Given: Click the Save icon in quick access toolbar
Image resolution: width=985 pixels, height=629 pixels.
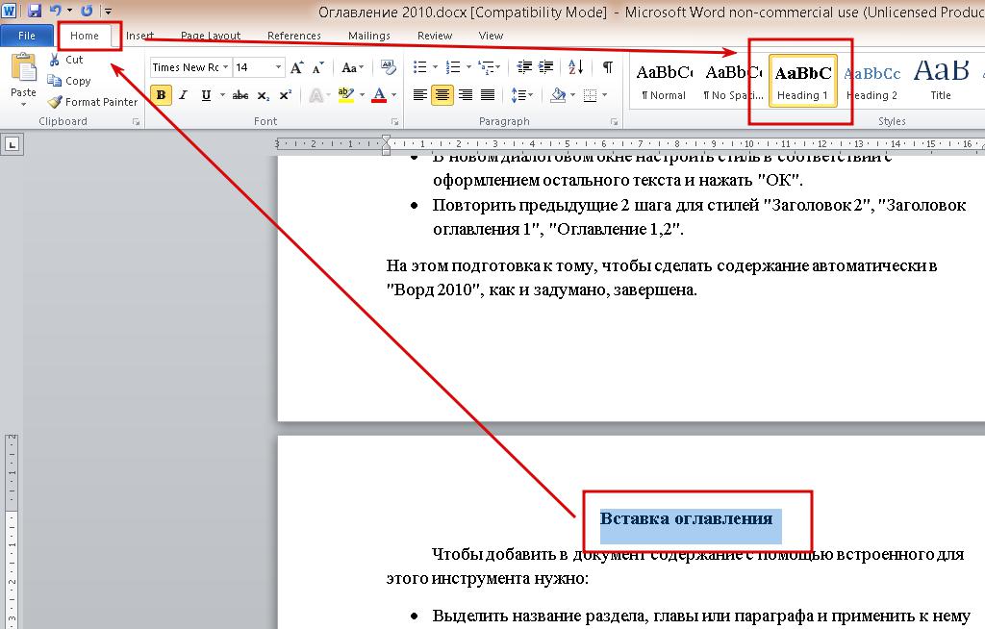Looking at the screenshot, I should point(35,11).
